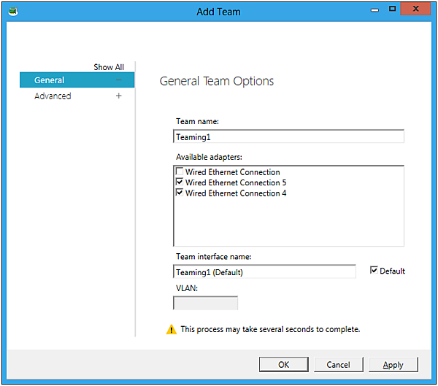Click the VLAN input box
Screen dimensions: 438x386
coord(205,303)
